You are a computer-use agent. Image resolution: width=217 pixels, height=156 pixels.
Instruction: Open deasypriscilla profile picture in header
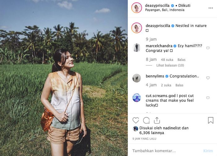pos(136,8)
